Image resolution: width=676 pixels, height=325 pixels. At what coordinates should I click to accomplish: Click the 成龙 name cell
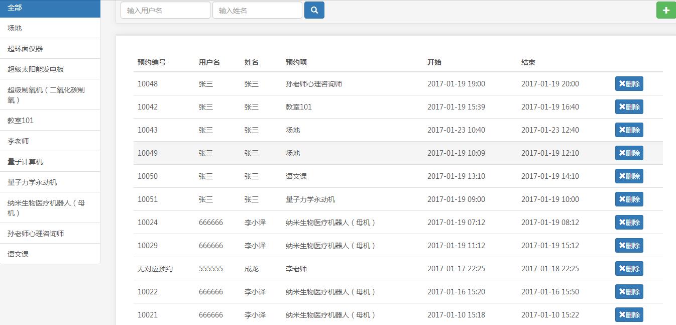[252, 269]
